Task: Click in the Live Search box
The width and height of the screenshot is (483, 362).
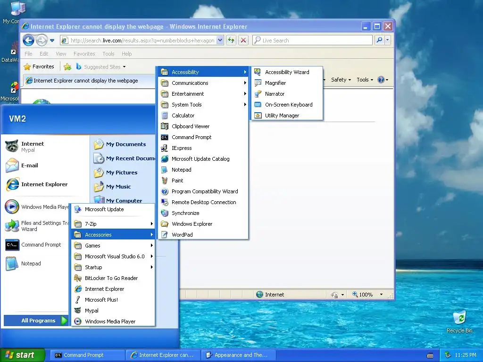Action: pos(312,40)
